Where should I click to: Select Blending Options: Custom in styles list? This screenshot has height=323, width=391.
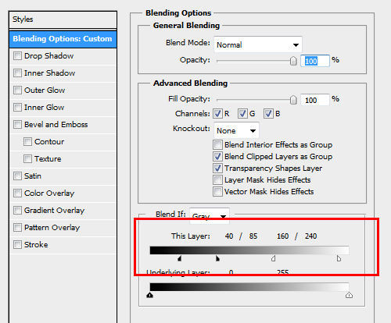(x=63, y=39)
